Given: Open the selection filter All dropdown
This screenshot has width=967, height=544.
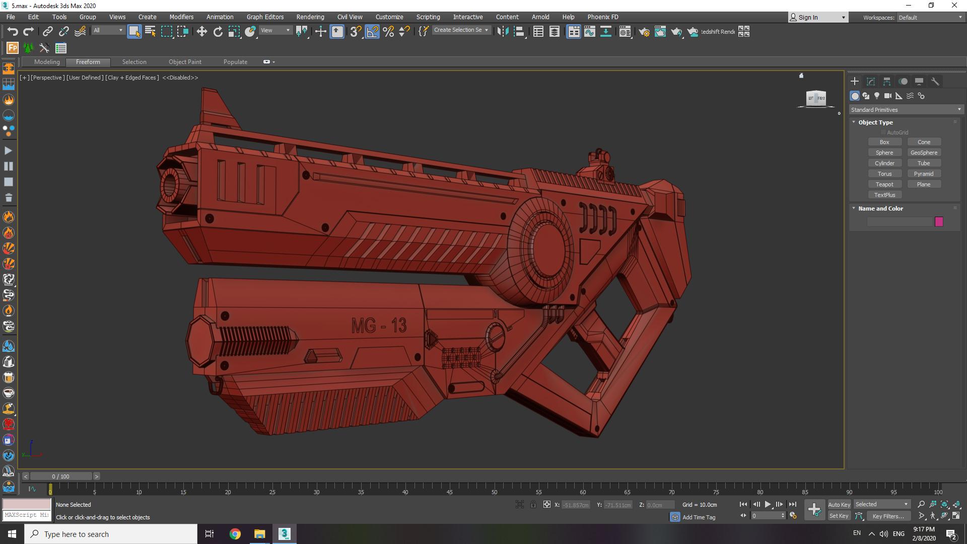Looking at the screenshot, I should (108, 30).
